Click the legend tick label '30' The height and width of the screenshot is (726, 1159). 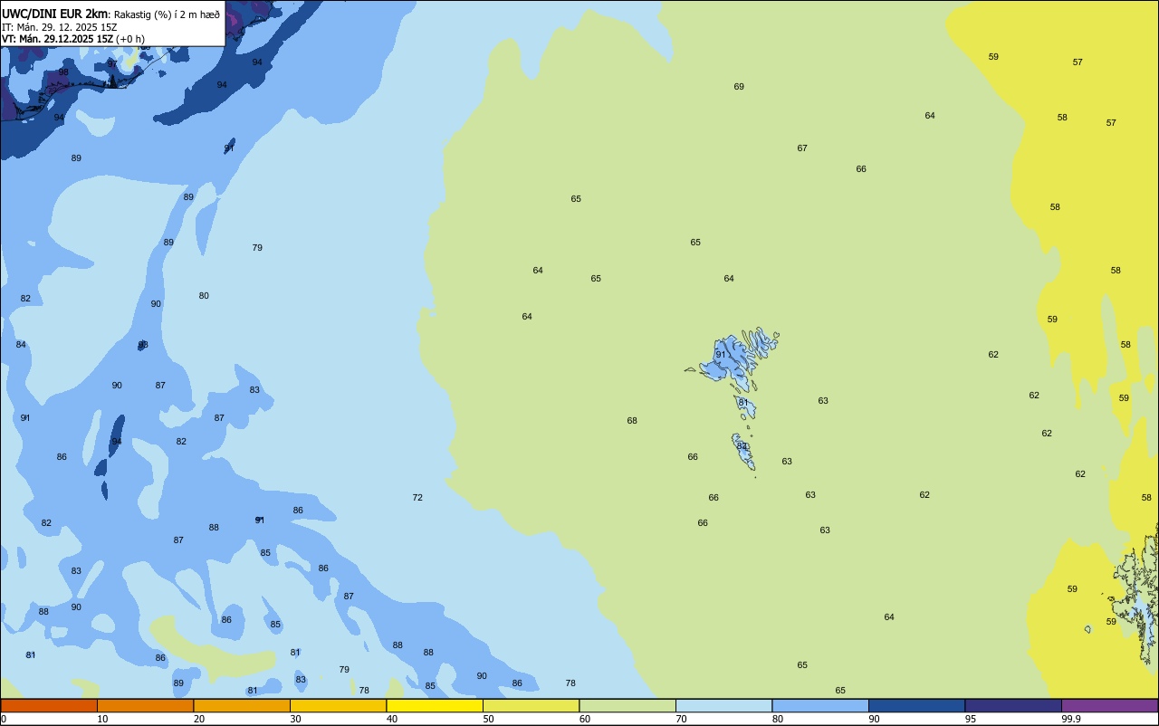click(295, 719)
